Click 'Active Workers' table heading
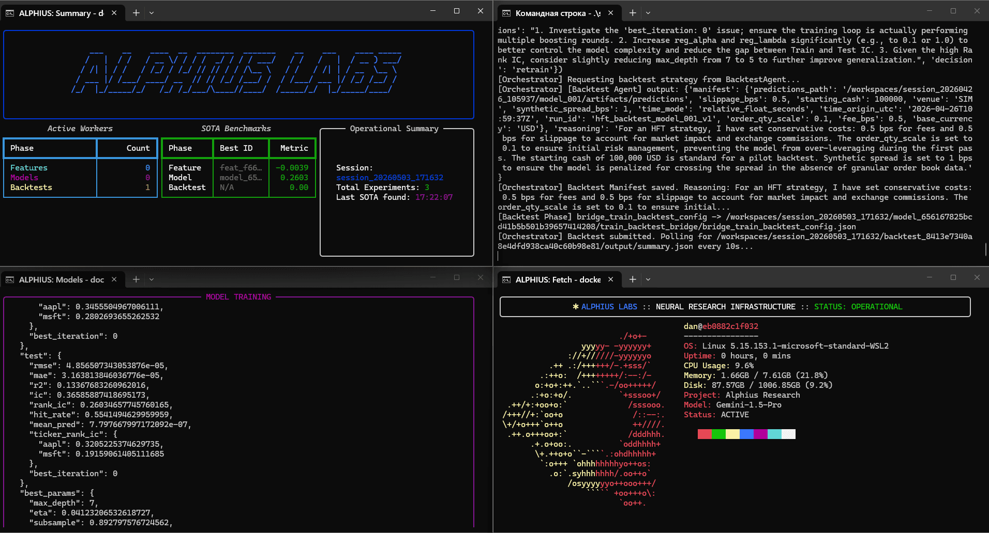 click(80, 129)
